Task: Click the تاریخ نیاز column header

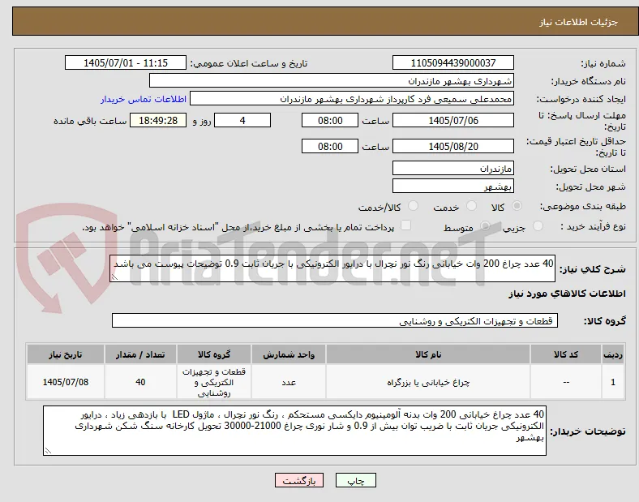Action: click(66, 354)
